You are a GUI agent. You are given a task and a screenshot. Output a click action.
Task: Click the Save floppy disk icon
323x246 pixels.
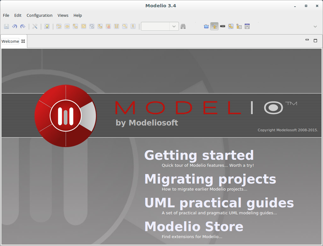point(6,26)
